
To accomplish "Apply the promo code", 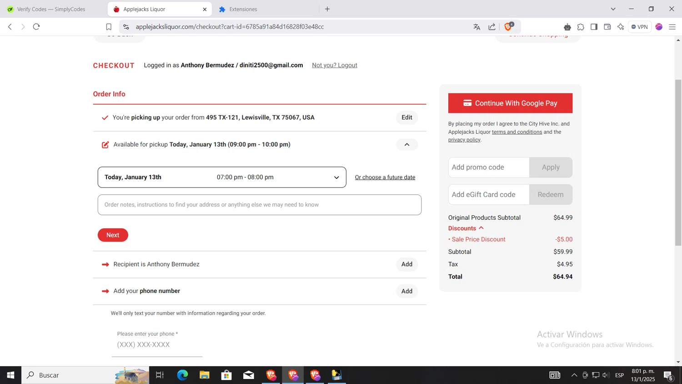I will [x=551, y=167].
